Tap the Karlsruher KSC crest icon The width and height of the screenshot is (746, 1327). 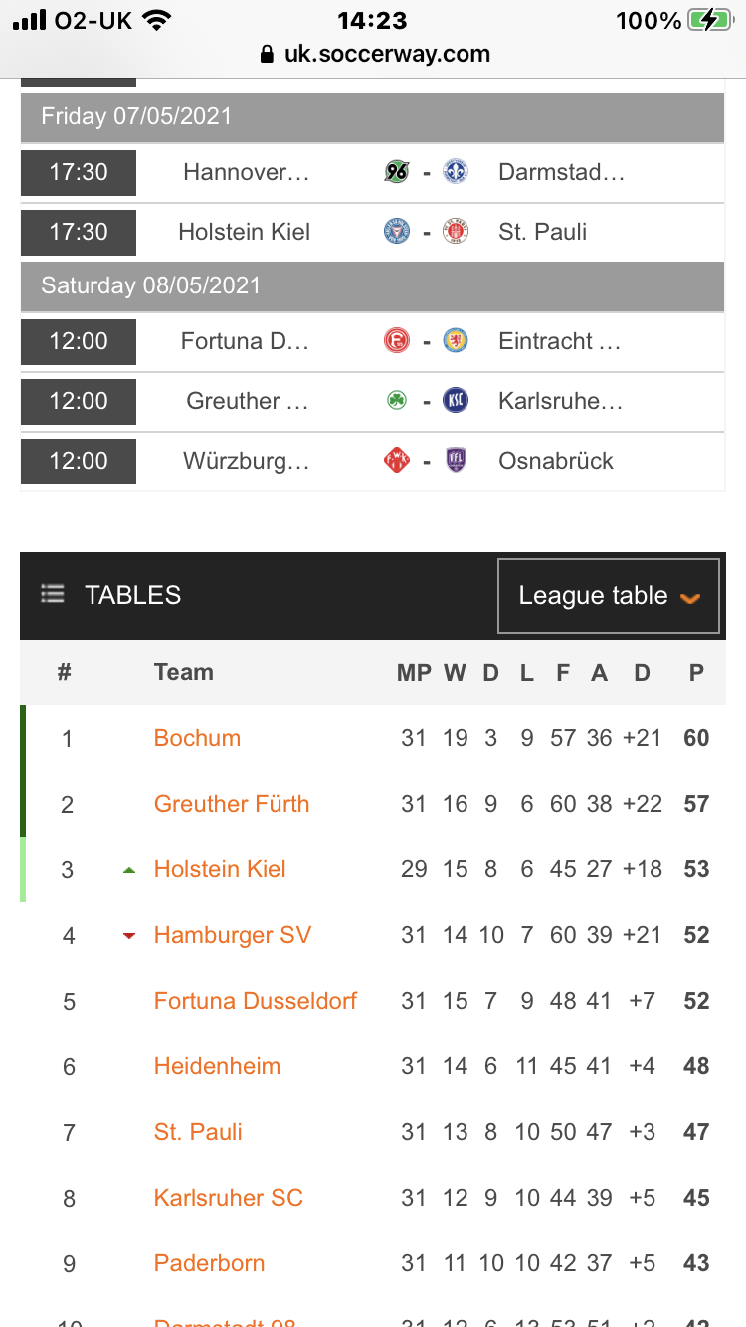tap(456, 401)
